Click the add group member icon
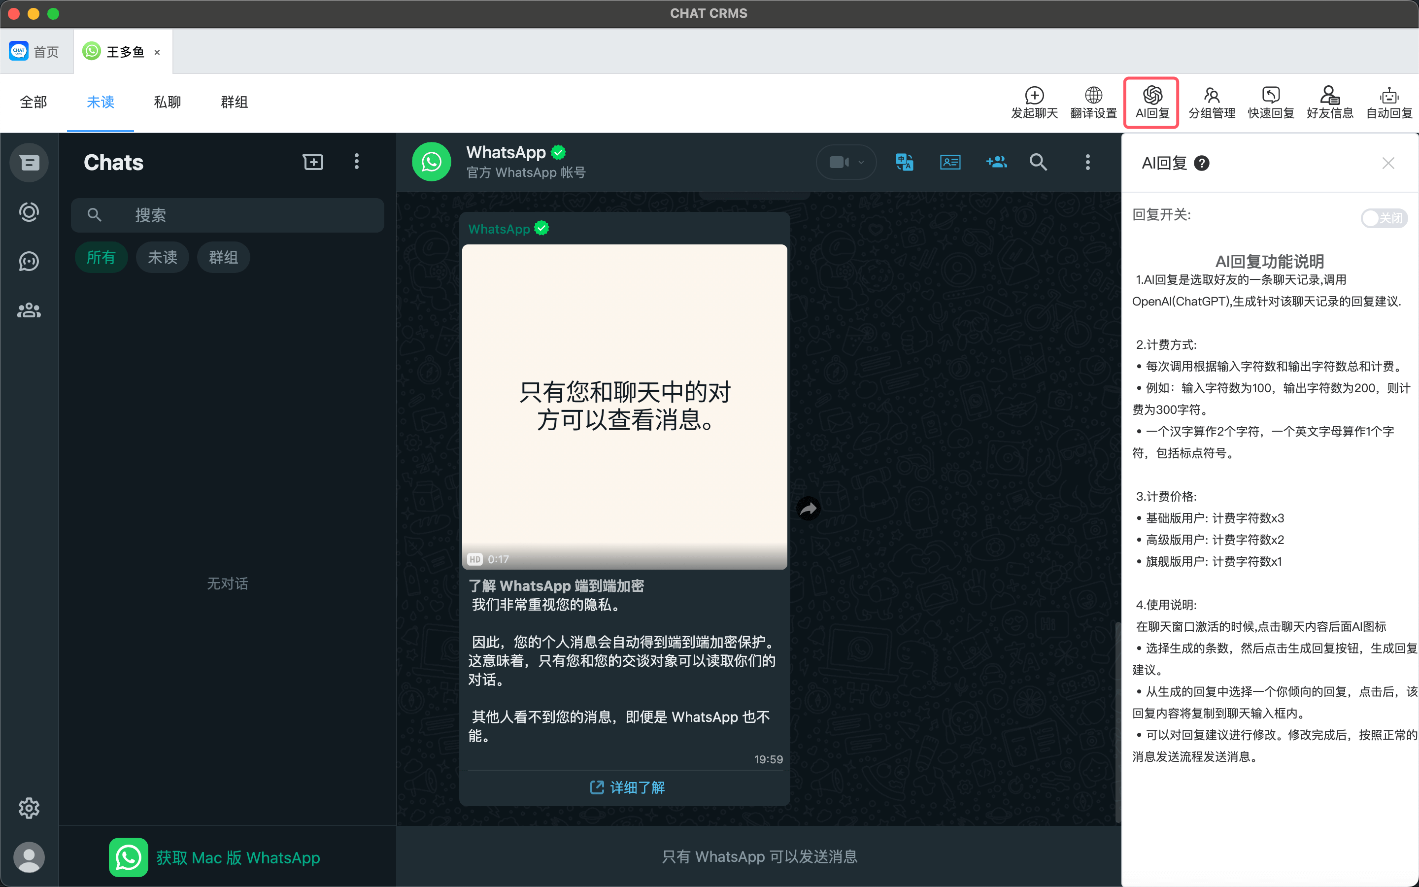This screenshot has width=1419, height=887. coord(996,162)
